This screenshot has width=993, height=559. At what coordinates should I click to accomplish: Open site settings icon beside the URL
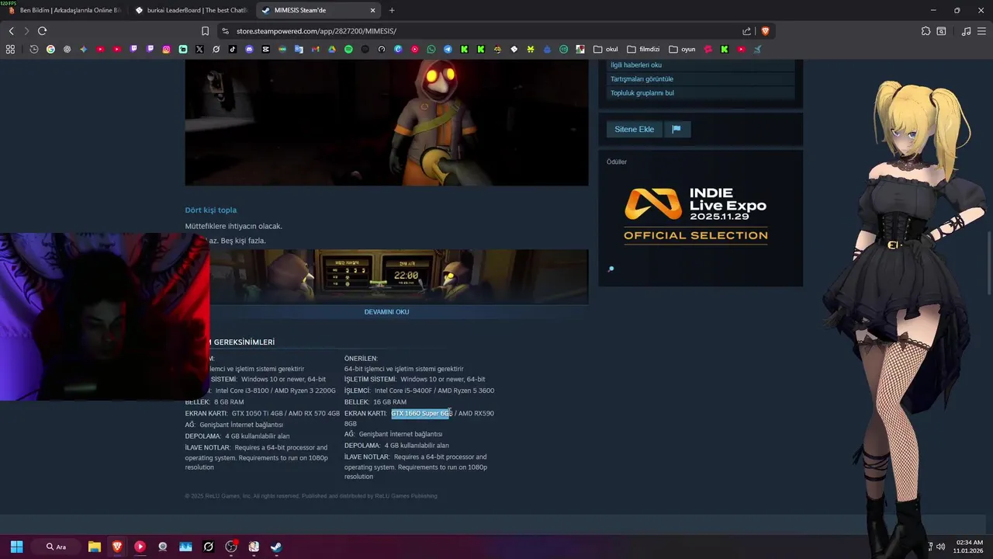[x=225, y=31]
